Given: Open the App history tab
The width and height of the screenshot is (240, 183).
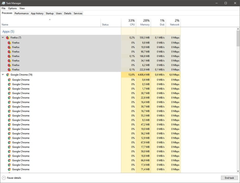Looking at the screenshot, I should click(x=37, y=13).
